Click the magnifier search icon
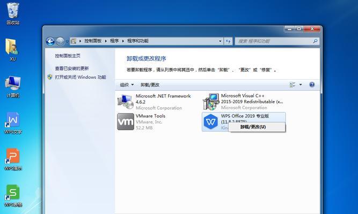The image size is (358, 214). click(x=315, y=41)
